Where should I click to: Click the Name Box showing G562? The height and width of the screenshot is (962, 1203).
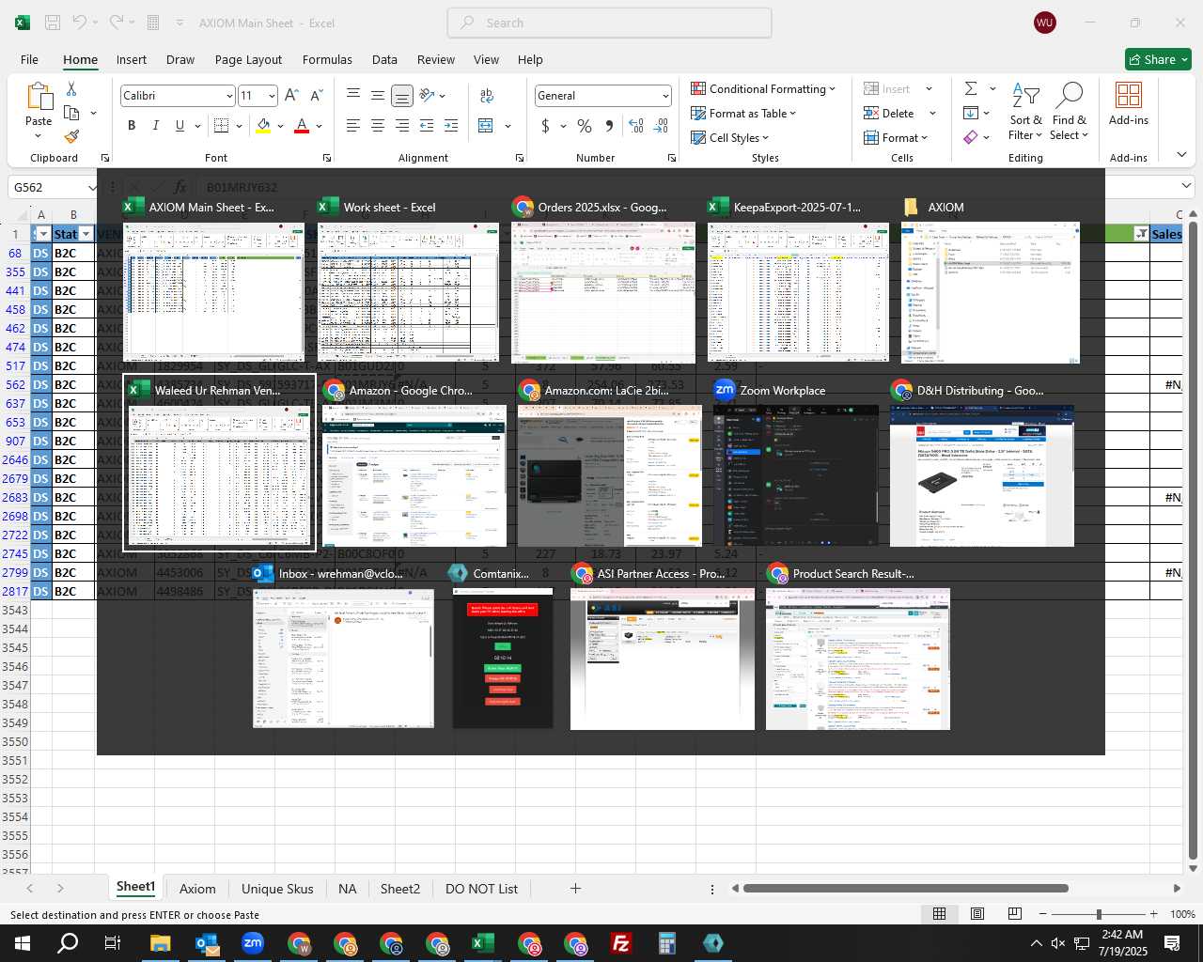point(53,187)
